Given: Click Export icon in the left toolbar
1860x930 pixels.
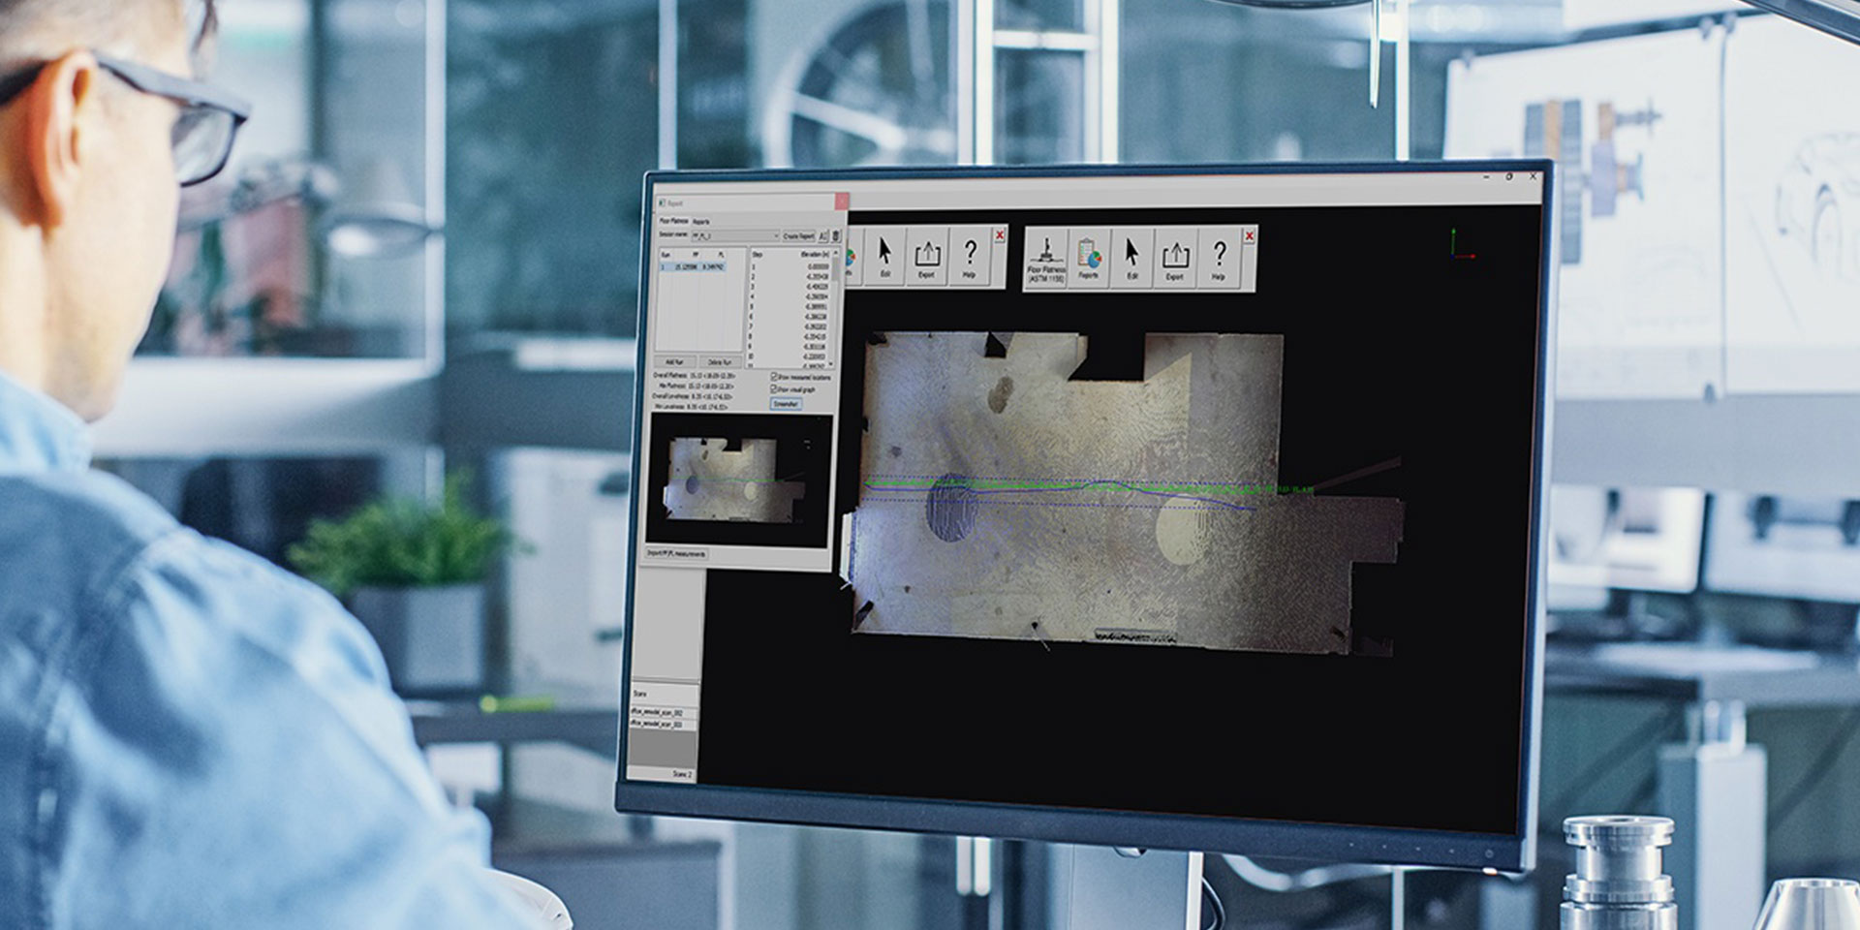Looking at the screenshot, I should (x=926, y=256).
